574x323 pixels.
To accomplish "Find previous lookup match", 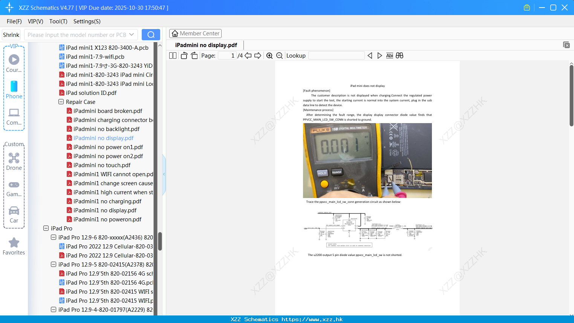I will click(370, 55).
